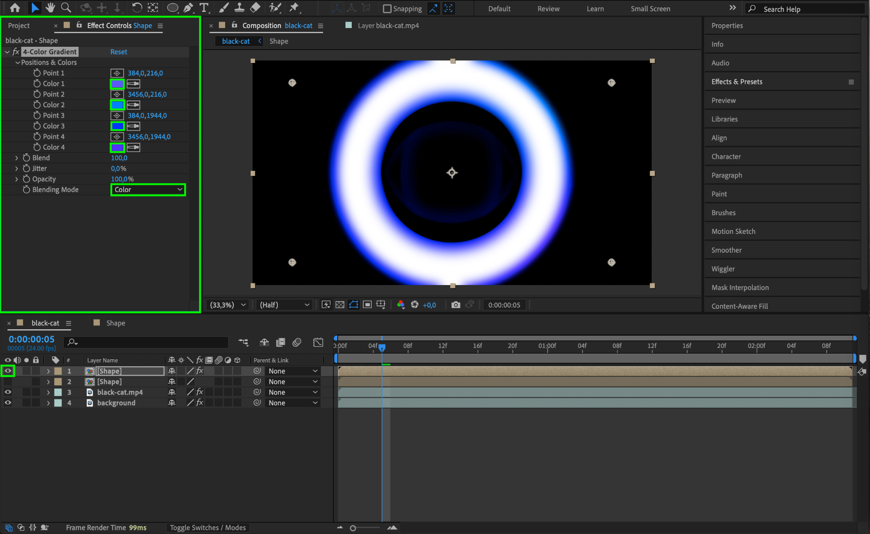The image size is (870, 534).
Task: Click Toggle Switches / Modes button
Action: (x=208, y=527)
